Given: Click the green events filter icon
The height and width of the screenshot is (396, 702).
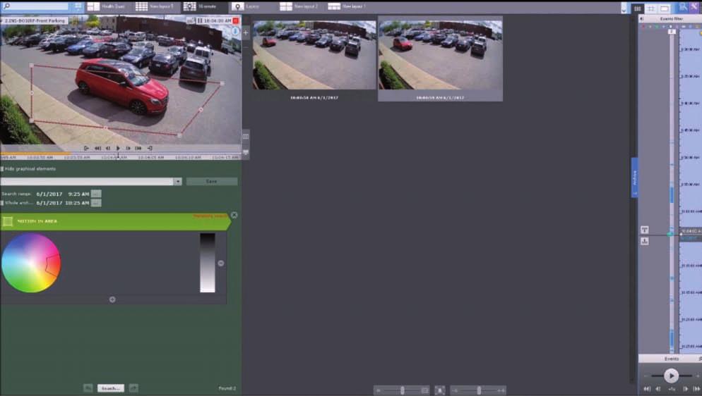Looking at the screenshot, I should 657,27.
